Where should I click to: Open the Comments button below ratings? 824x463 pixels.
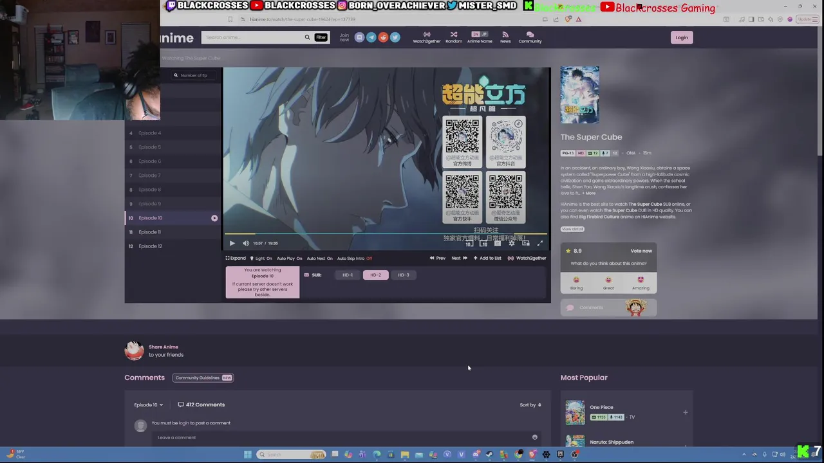click(x=608, y=307)
